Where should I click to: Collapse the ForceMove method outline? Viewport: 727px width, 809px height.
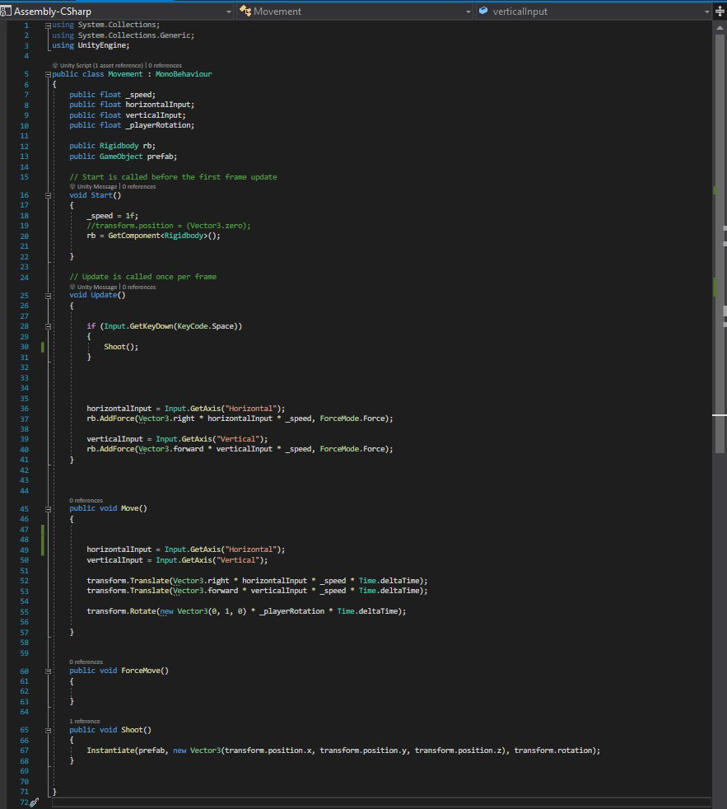[x=48, y=671]
